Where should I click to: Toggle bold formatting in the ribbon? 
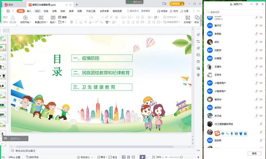pyautogui.click(x=72, y=22)
